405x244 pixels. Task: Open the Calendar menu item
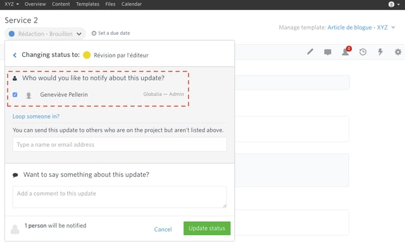pyautogui.click(x=132, y=4)
